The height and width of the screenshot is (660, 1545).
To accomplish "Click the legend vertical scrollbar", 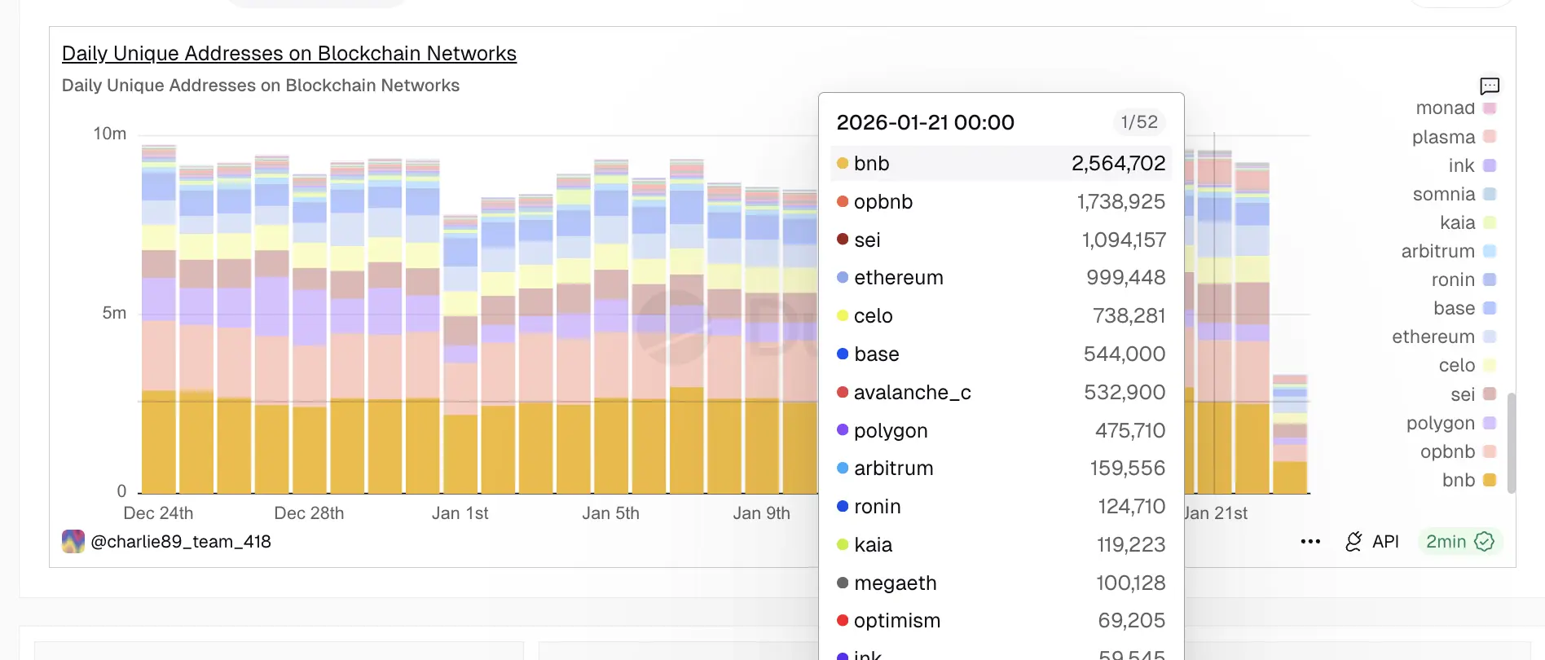I will pyautogui.click(x=1512, y=442).
